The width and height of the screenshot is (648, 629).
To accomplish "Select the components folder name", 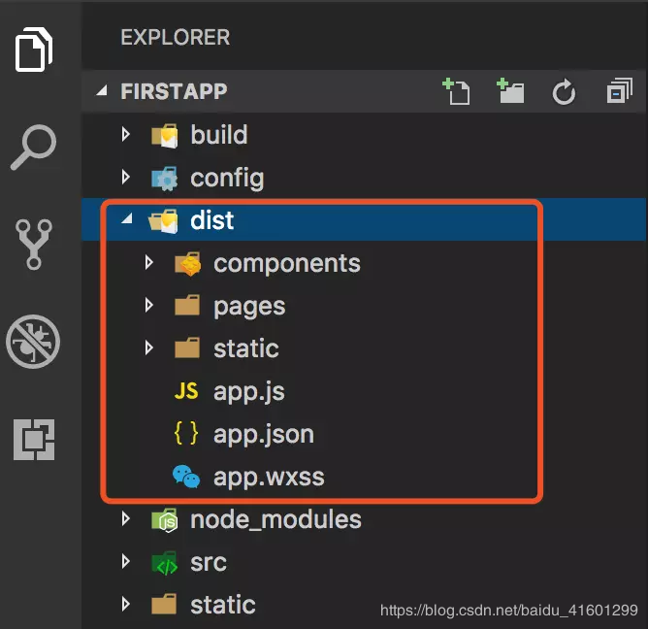I will (x=287, y=264).
